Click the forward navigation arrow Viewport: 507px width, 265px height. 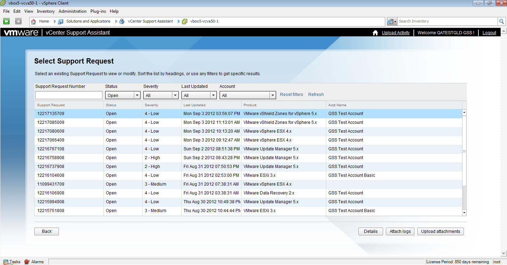18,21
